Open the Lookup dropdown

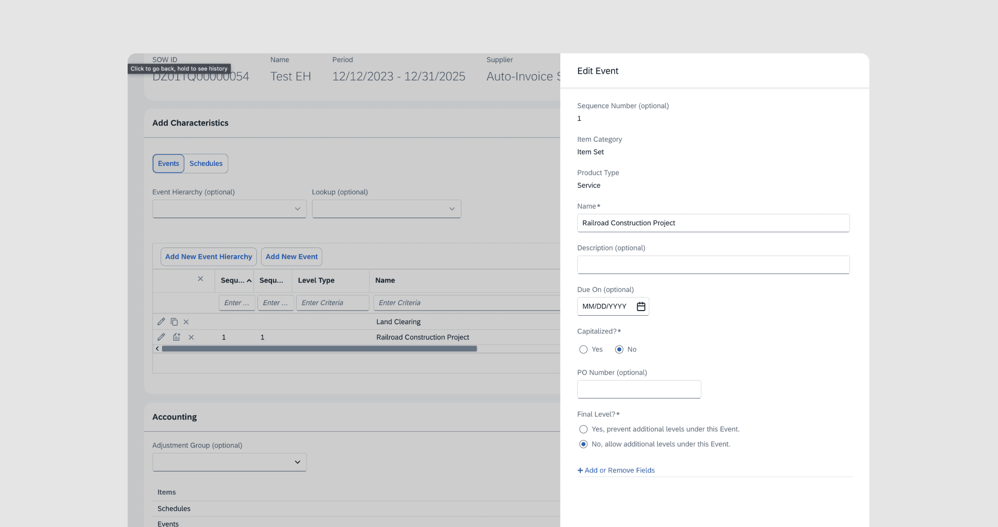387,209
